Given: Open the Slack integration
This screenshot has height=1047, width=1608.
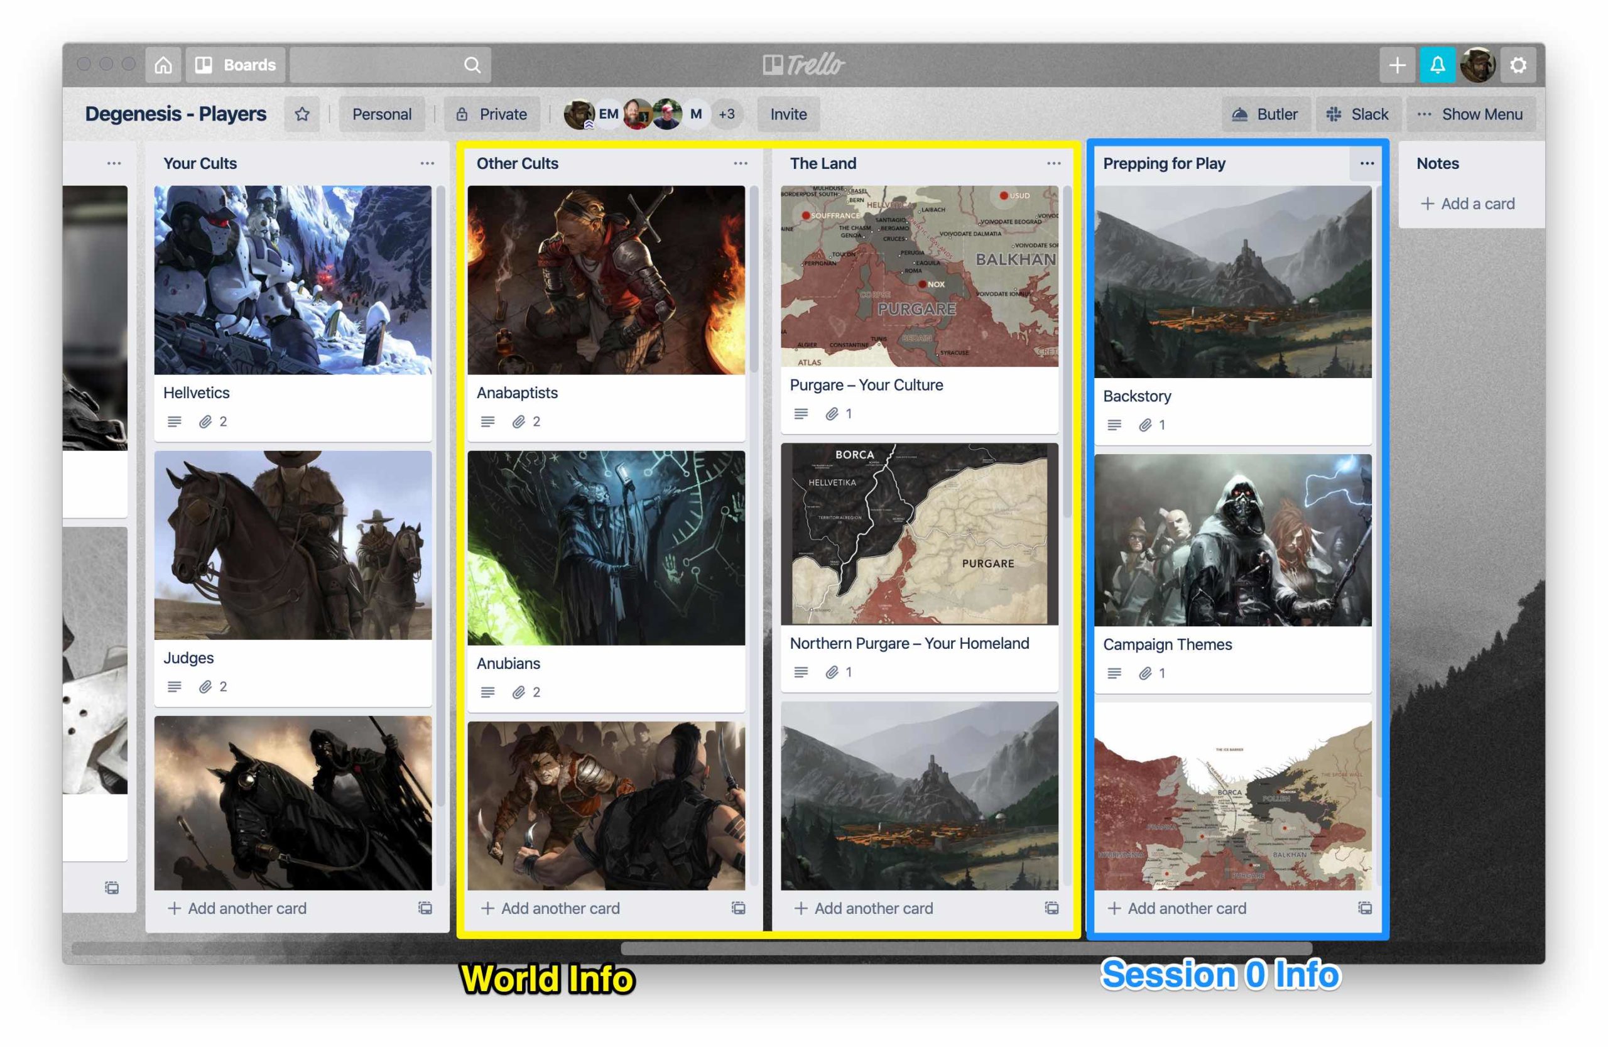Looking at the screenshot, I should pos(1357,114).
